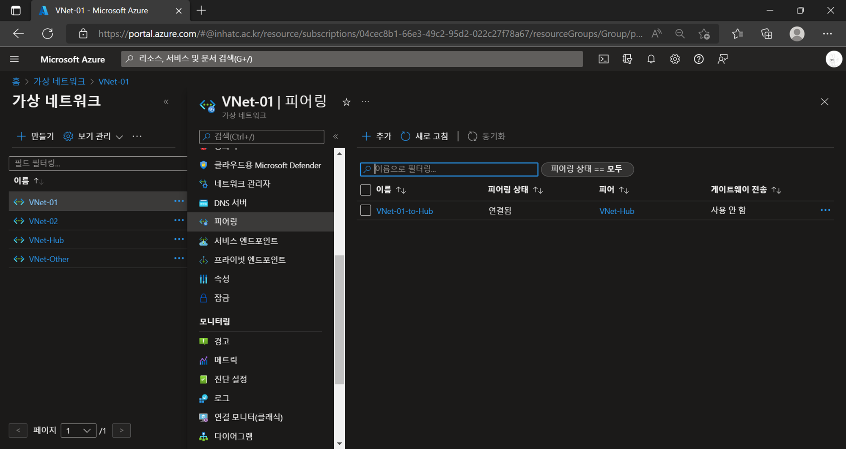Open the ellipsis menu for VNet-02
This screenshot has height=449, width=846.
(x=179, y=220)
